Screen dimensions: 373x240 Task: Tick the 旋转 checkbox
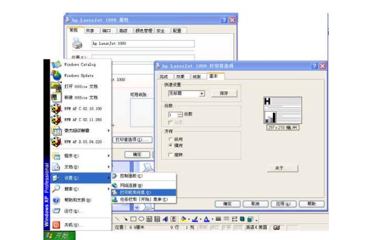click(170, 155)
